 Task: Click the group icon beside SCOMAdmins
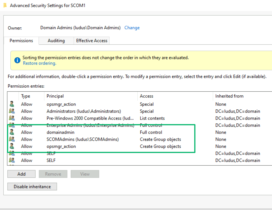pyautogui.click(x=12, y=139)
